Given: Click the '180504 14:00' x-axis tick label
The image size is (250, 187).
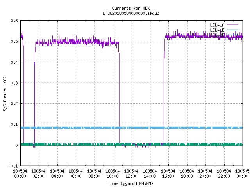Looking at the screenshot, I should (x=150, y=174).
